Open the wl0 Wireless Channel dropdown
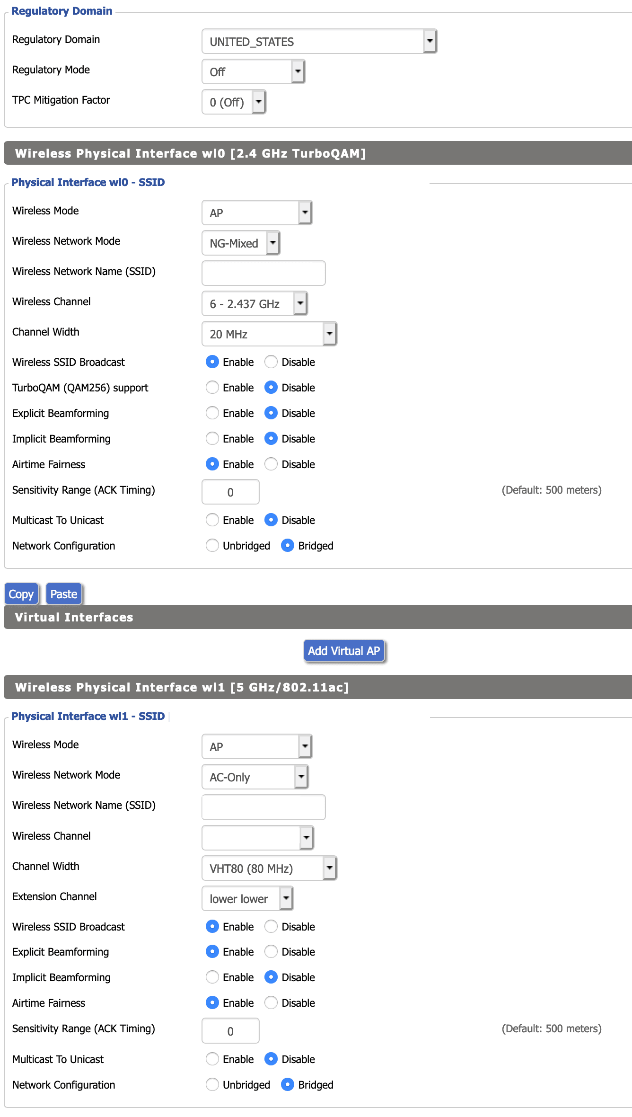Image resolution: width=632 pixels, height=1117 pixels. (255, 303)
